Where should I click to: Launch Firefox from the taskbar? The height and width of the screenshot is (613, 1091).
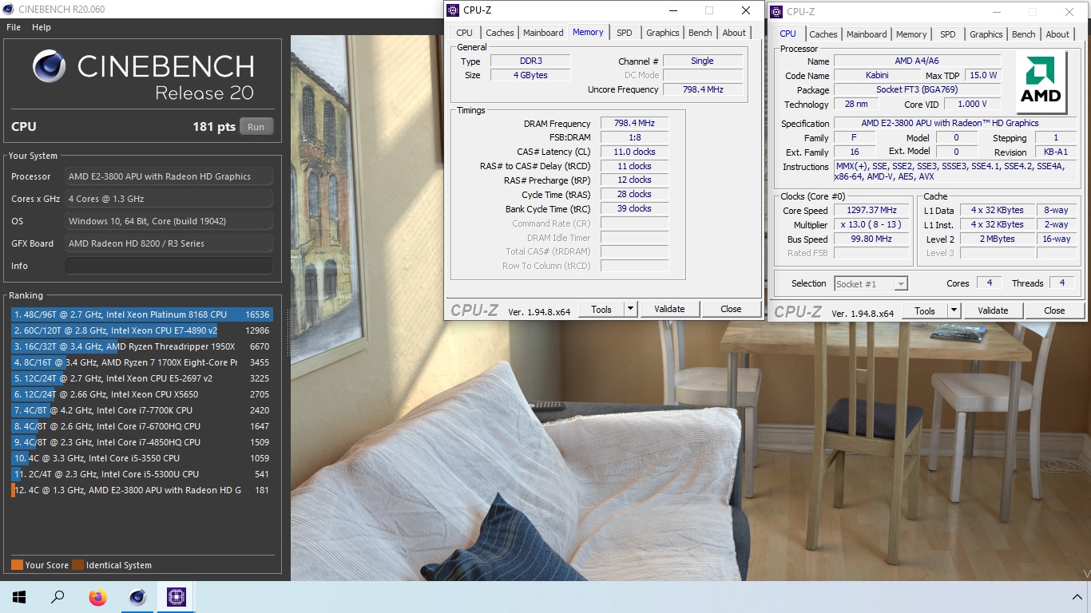click(97, 597)
